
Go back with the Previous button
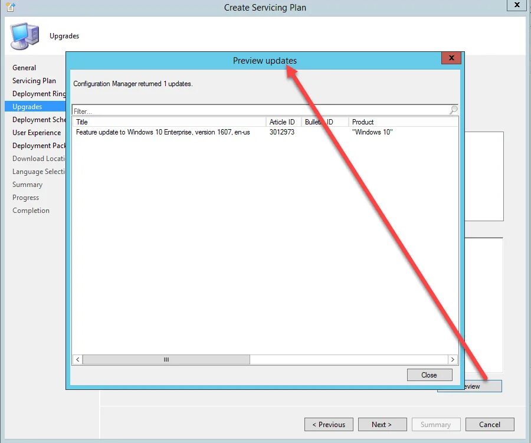point(329,424)
